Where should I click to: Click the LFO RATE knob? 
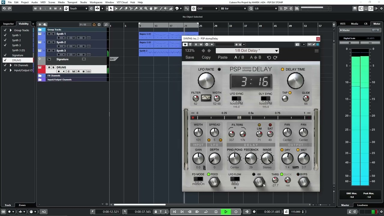[206, 81]
